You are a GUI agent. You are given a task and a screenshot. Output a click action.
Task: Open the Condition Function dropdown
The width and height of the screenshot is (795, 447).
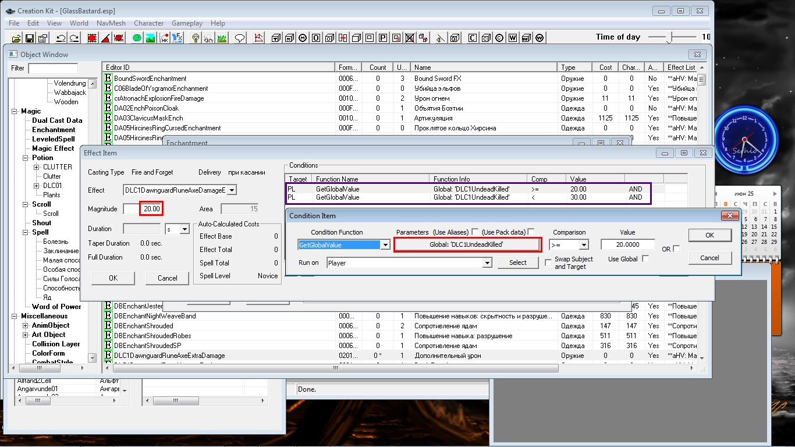385,245
